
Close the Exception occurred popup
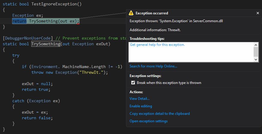pyautogui.click(x=258, y=13)
